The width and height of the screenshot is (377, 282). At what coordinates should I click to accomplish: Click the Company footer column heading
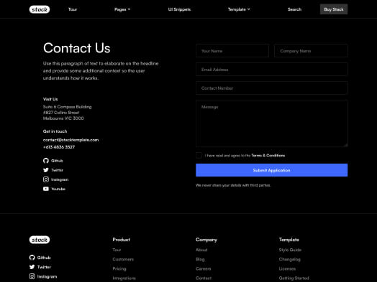(x=206, y=240)
